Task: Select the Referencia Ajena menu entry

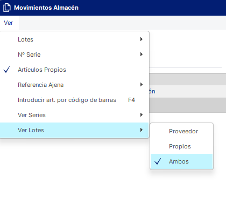Action: coord(74,85)
